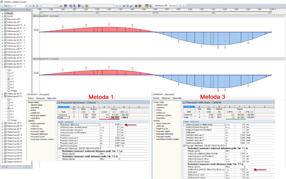Switch to the Výsledky navigator tab

(5, 167)
